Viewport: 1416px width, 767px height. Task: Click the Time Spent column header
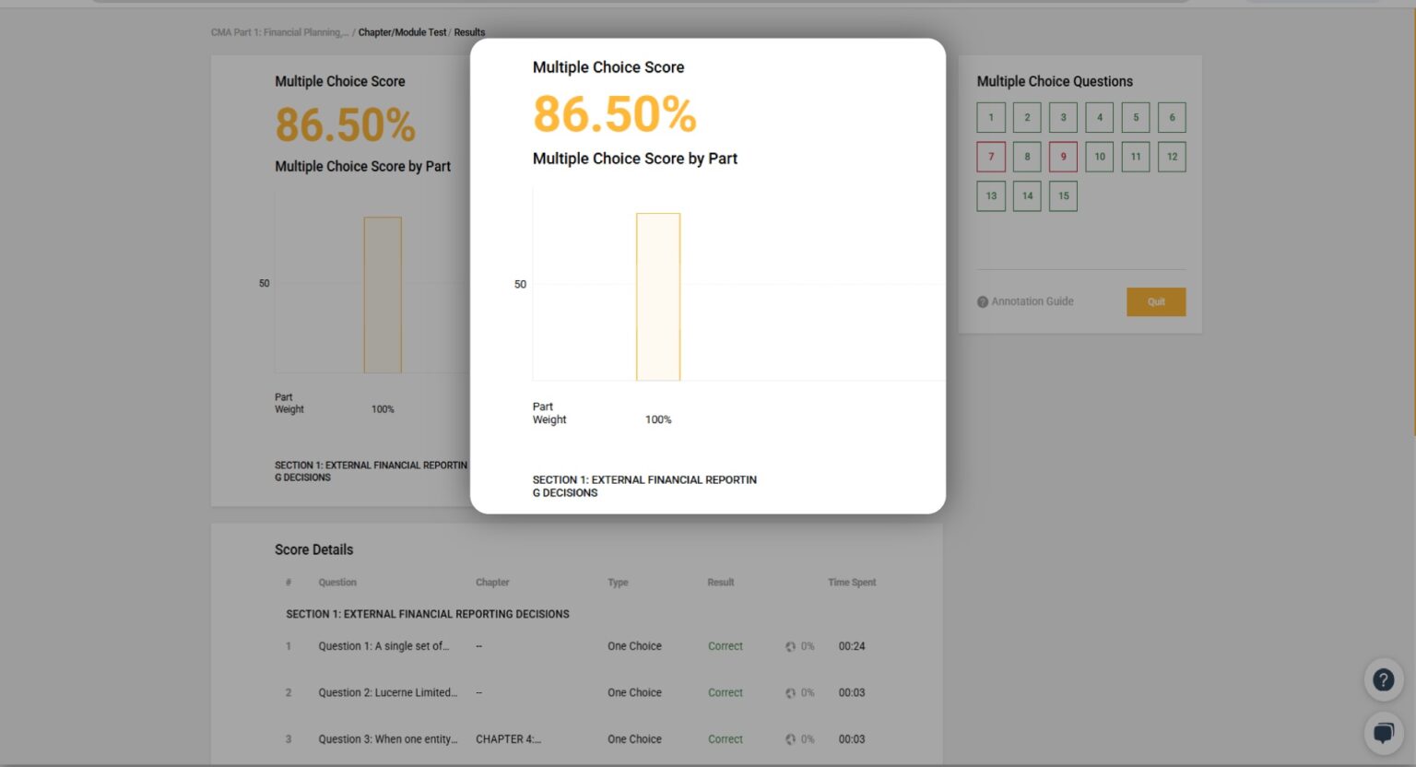(x=852, y=583)
